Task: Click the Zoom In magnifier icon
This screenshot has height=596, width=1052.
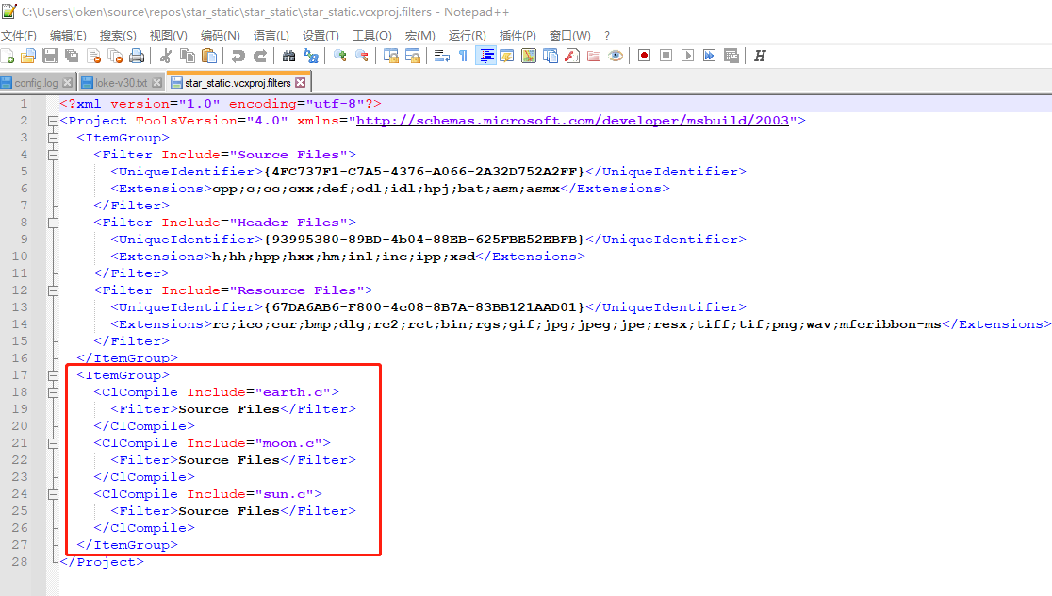Action: [x=340, y=56]
